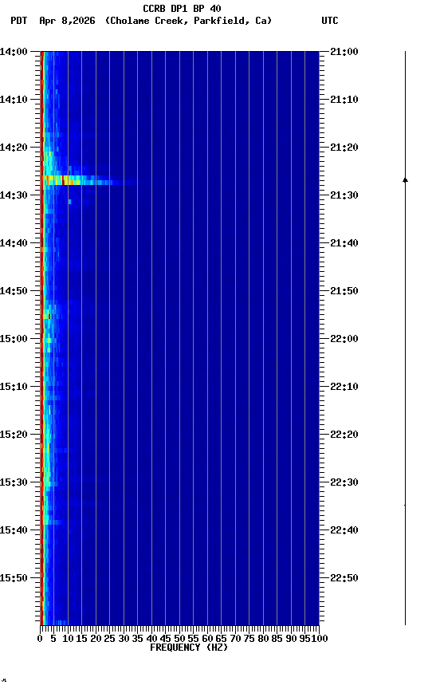Click the event spike marker on seismogram trace

[x=405, y=179]
